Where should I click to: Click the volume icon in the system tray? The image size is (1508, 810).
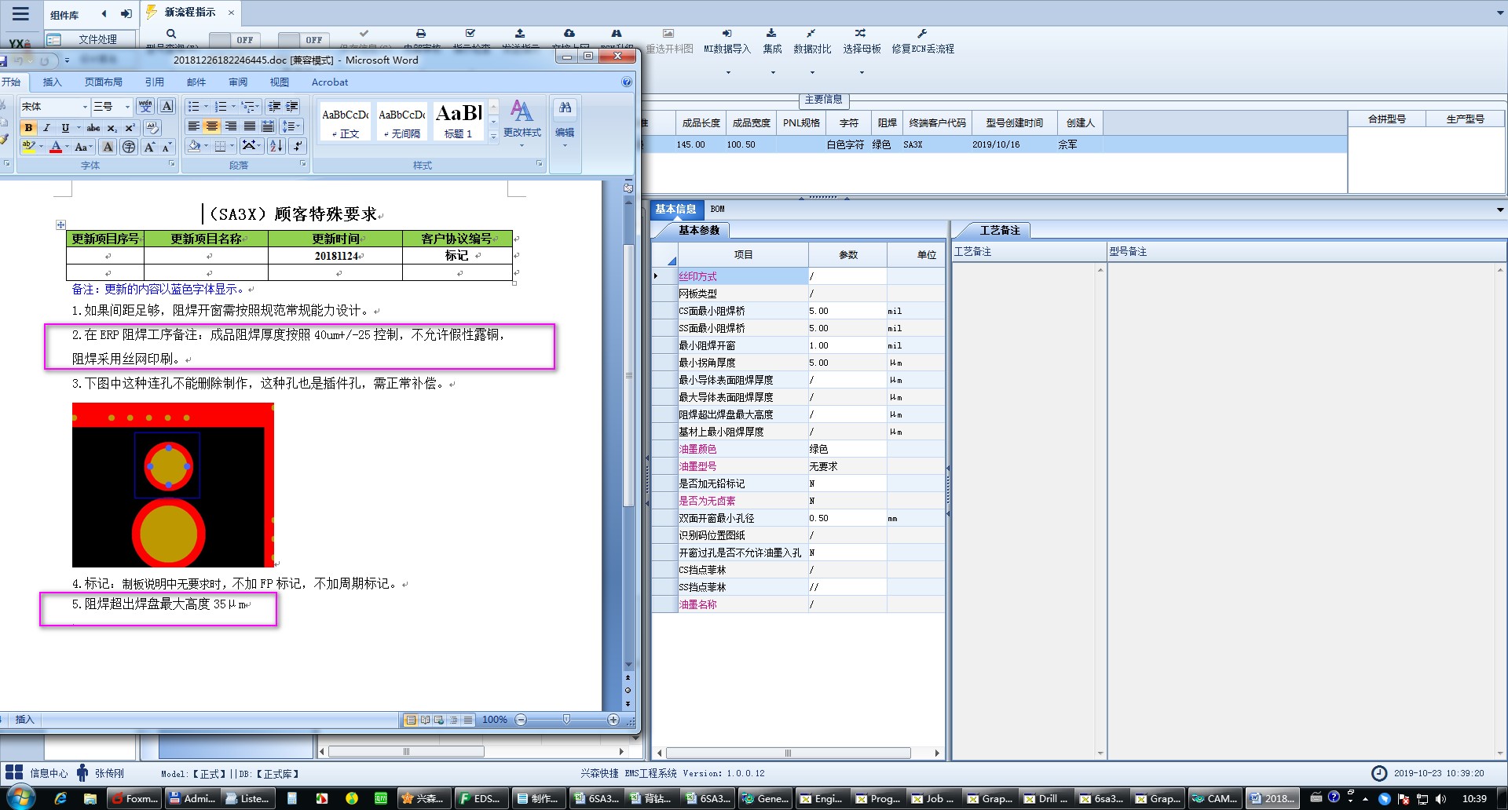coord(1440,799)
